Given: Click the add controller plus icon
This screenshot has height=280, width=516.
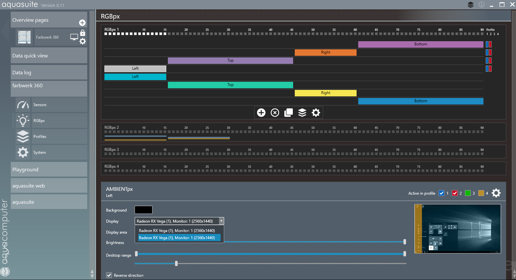Looking at the screenshot, I should (261, 113).
